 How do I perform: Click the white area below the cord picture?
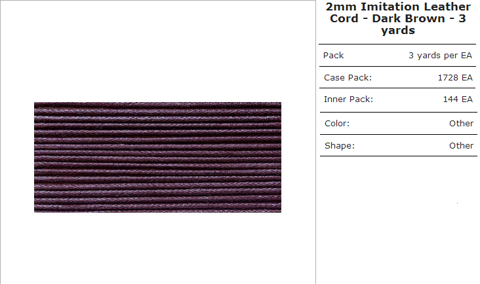tap(157, 248)
